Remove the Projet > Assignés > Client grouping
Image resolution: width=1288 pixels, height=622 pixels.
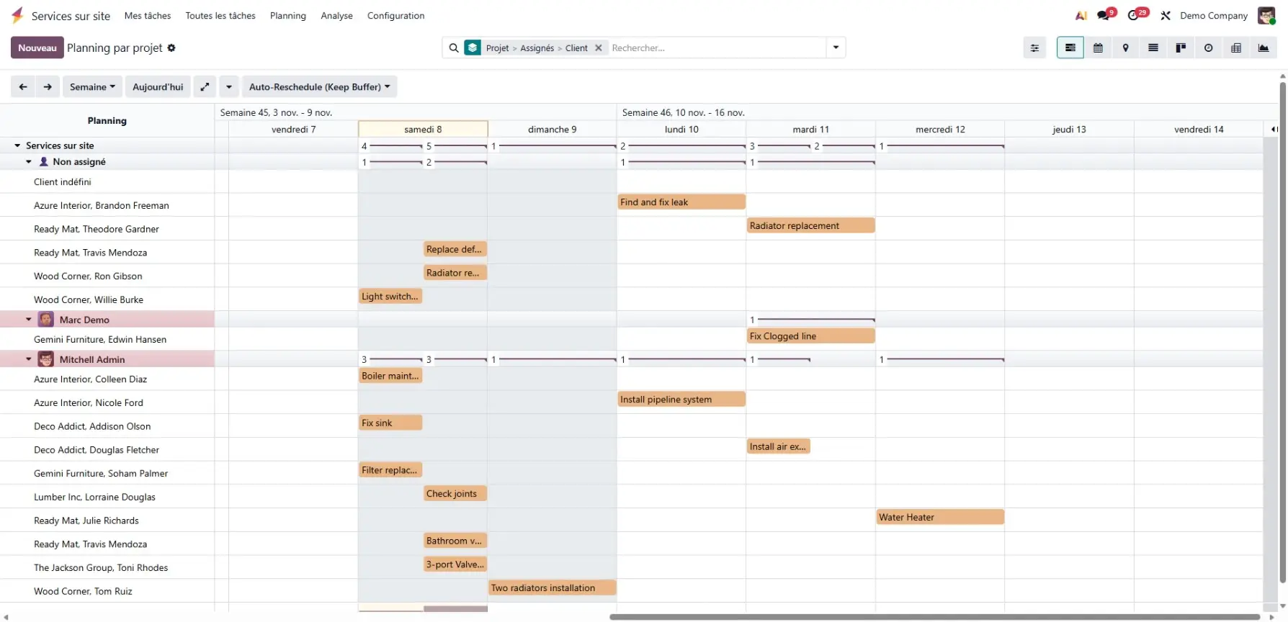599,48
